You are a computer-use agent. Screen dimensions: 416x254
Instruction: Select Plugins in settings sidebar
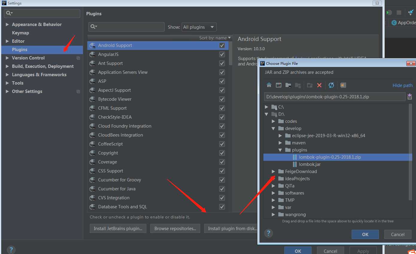(42, 50)
